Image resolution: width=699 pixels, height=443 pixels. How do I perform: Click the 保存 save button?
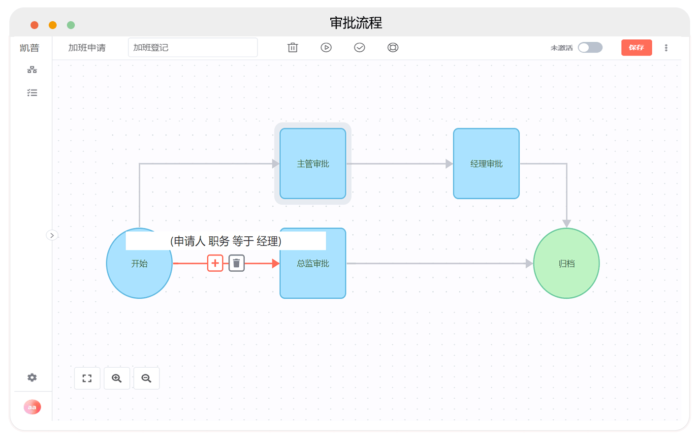[636, 47]
